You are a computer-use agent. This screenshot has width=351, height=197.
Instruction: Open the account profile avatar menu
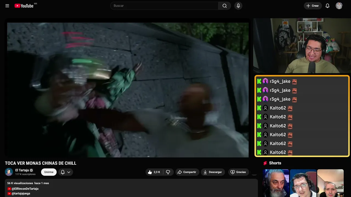click(x=339, y=6)
